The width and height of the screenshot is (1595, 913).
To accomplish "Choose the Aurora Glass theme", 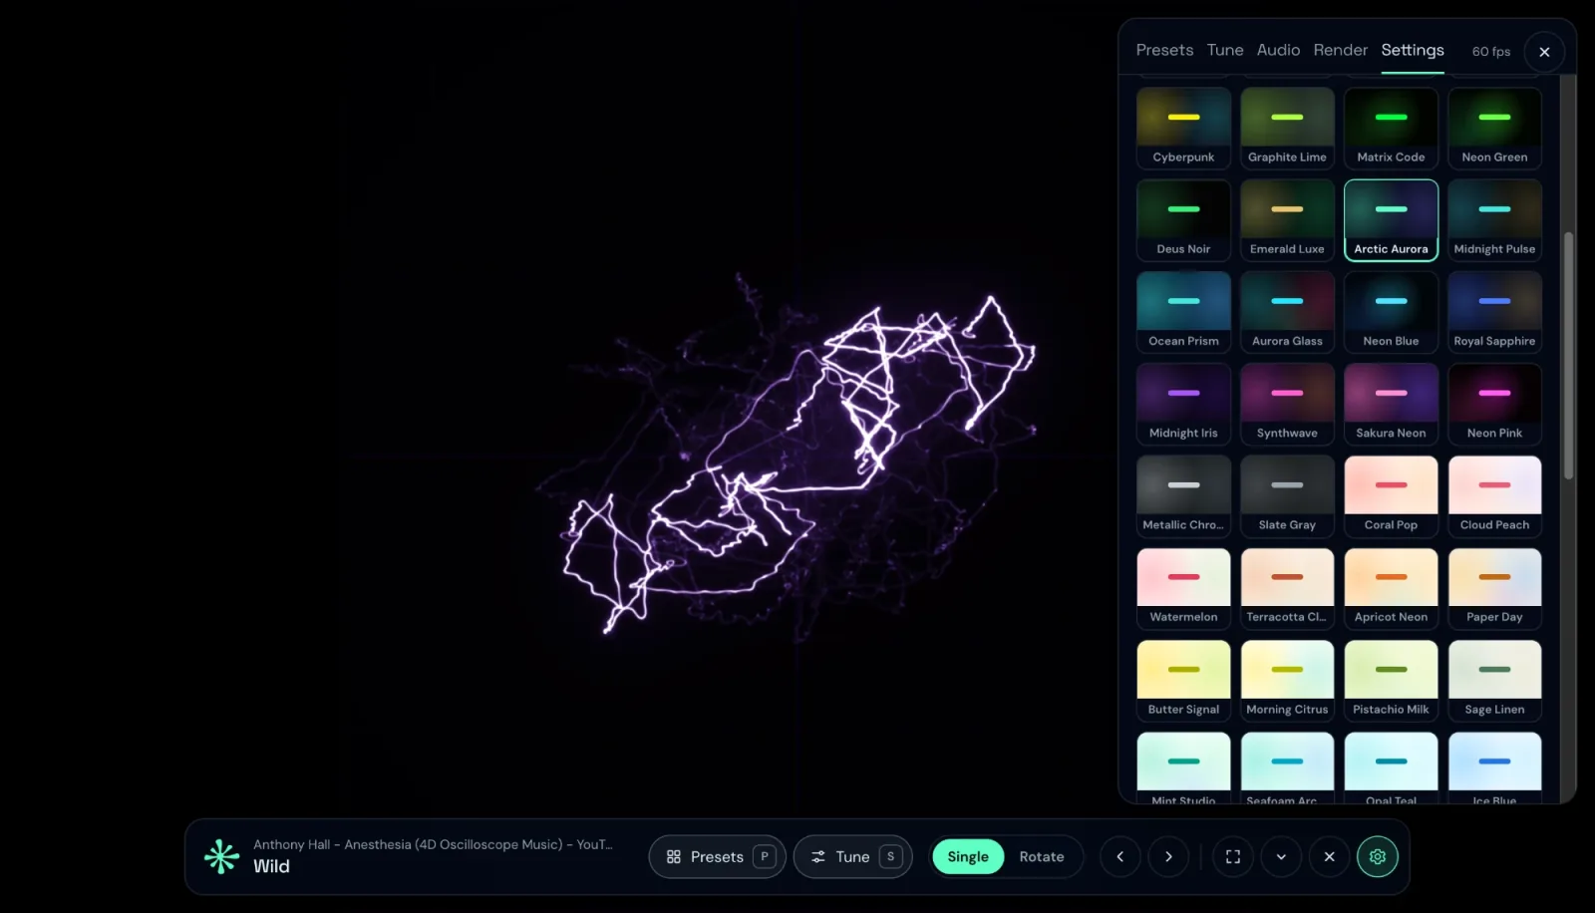I will (x=1287, y=312).
